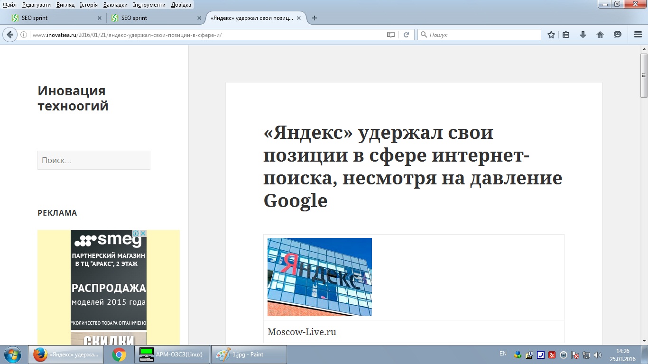
Task: Show your bookmarks list
Action: (x=566, y=35)
